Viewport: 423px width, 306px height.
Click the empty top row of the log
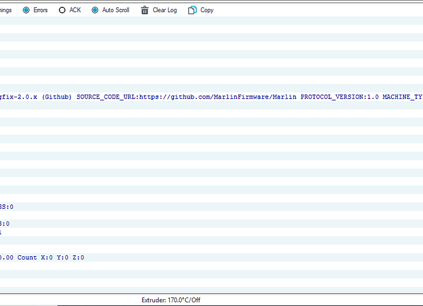211,20
